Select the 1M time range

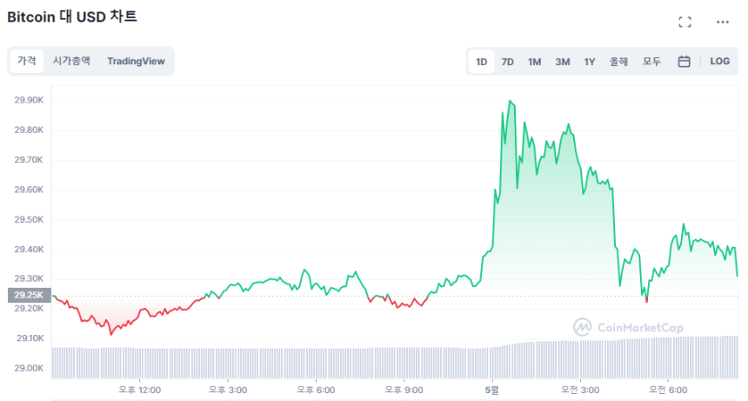534,62
